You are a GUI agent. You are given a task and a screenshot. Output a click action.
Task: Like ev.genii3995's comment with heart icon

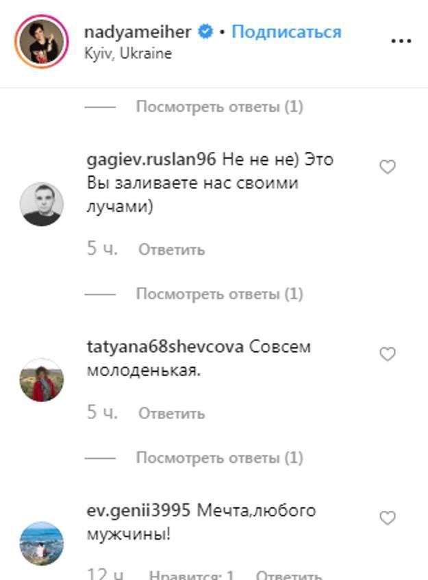(x=388, y=518)
